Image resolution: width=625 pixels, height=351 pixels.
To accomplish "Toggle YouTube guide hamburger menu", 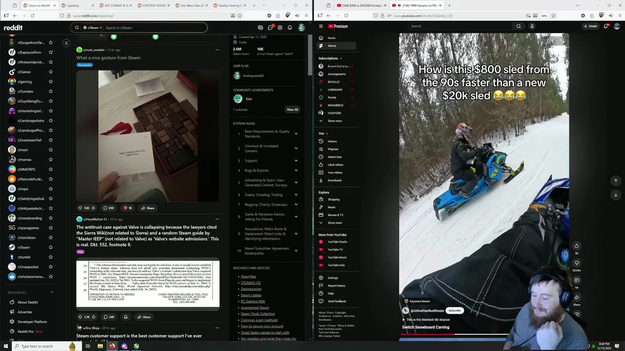I will point(321,26).
